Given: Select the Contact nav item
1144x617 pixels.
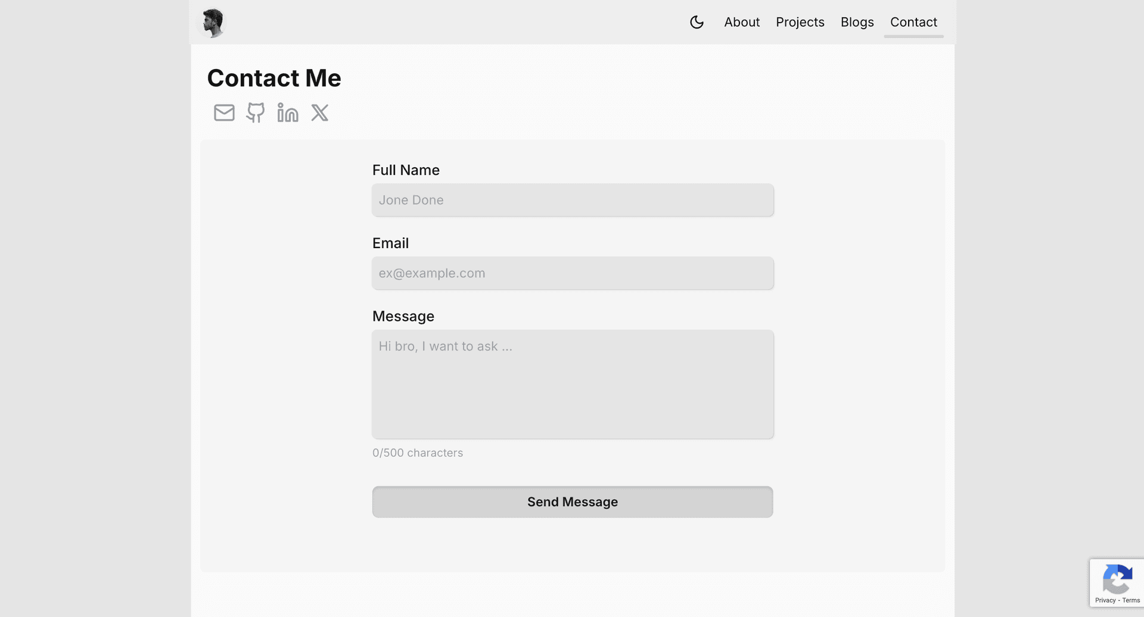Looking at the screenshot, I should (x=913, y=23).
